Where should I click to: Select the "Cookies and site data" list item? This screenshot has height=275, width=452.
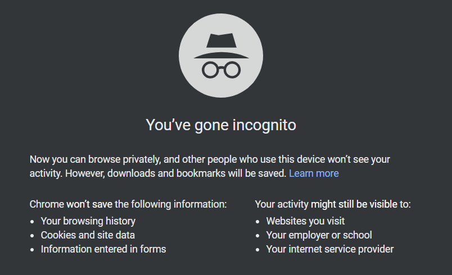pos(88,235)
